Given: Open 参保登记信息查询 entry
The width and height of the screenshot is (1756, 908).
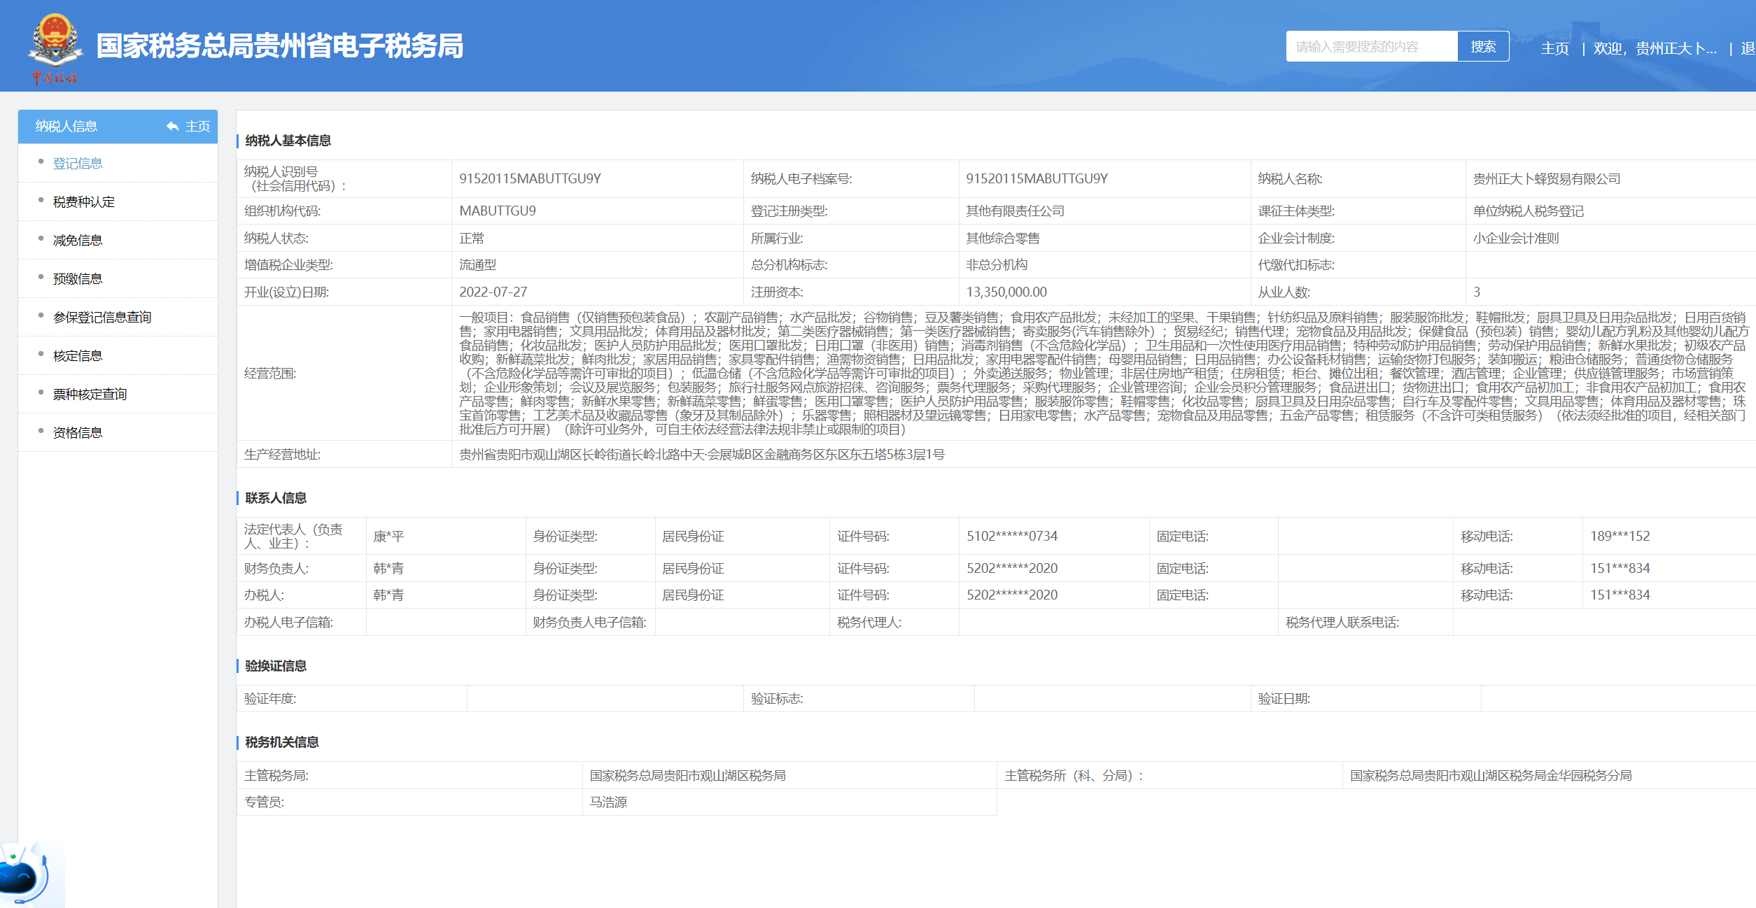Looking at the screenshot, I should click(x=102, y=317).
